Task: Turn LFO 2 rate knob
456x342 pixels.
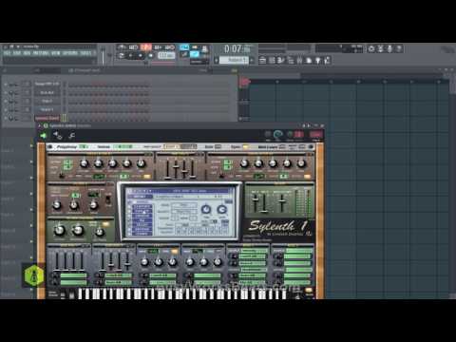Action: pos(190,262)
